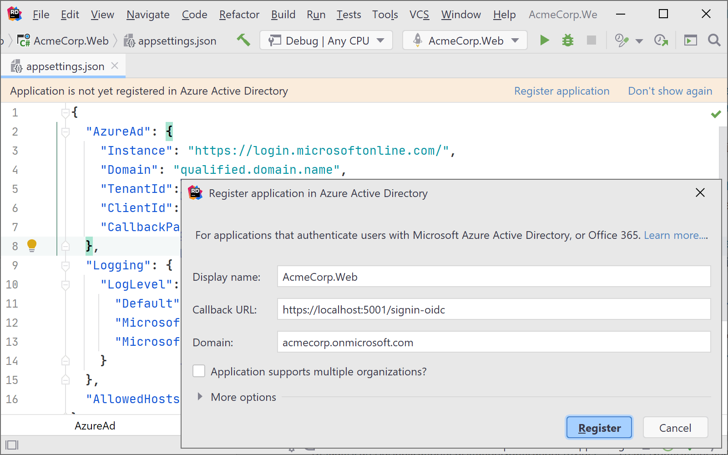Open the VCS menu
The height and width of the screenshot is (455, 728).
pos(419,15)
